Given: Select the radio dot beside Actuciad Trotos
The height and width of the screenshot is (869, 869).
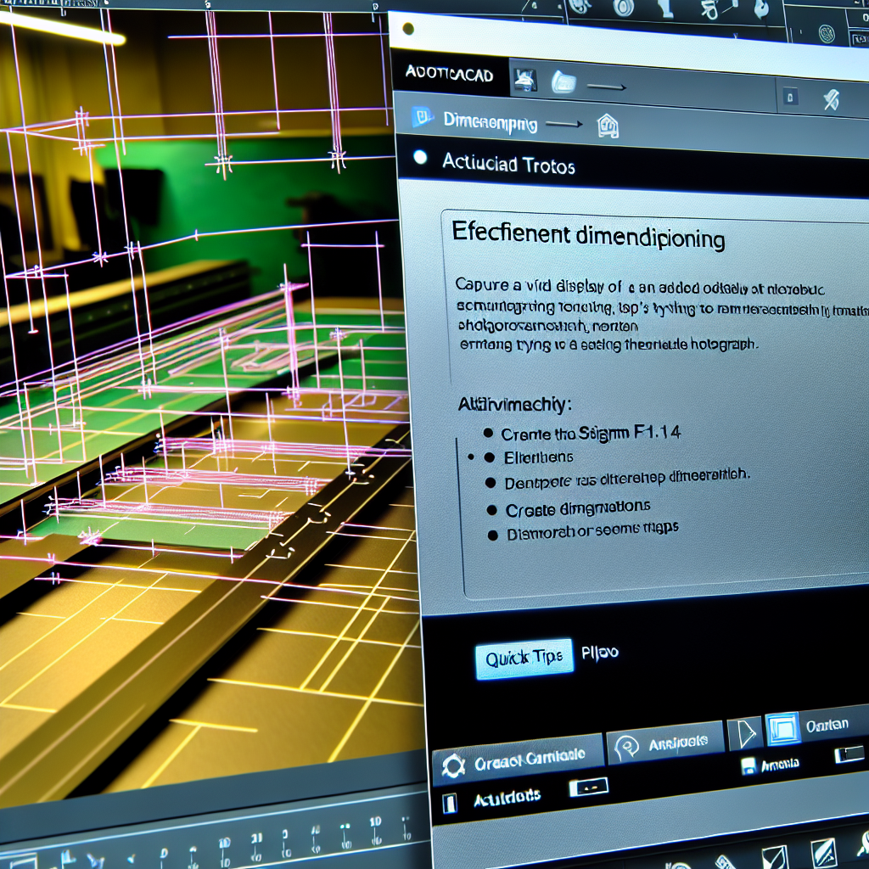Looking at the screenshot, I should pyautogui.click(x=418, y=158).
